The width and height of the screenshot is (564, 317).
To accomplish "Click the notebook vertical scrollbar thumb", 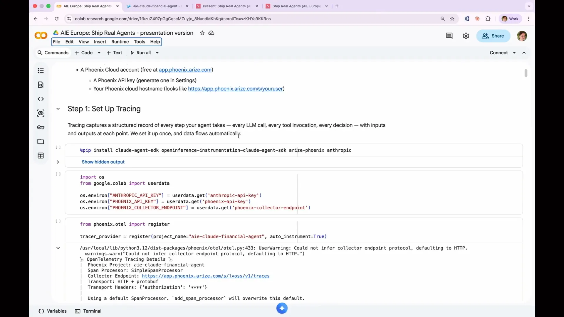I will pyautogui.click(x=526, y=73).
